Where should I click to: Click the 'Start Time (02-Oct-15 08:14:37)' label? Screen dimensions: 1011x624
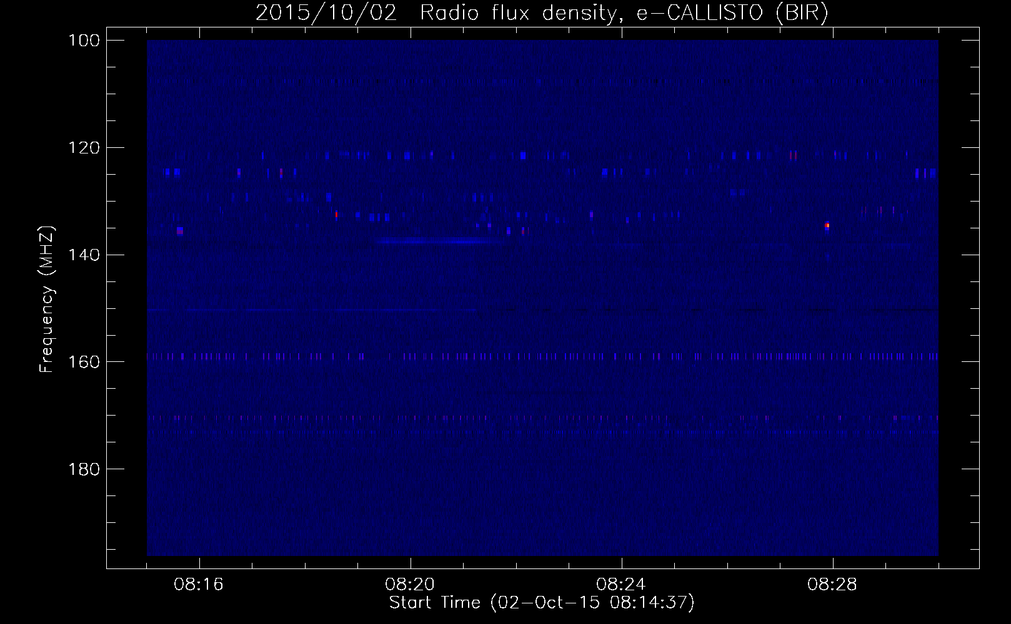point(542,603)
